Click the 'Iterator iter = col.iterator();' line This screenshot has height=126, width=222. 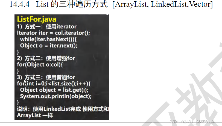[x=53, y=33]
